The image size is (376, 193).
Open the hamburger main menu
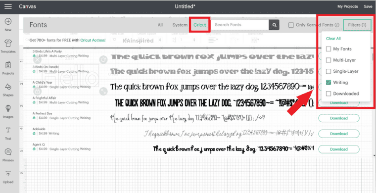click(8, 6)
